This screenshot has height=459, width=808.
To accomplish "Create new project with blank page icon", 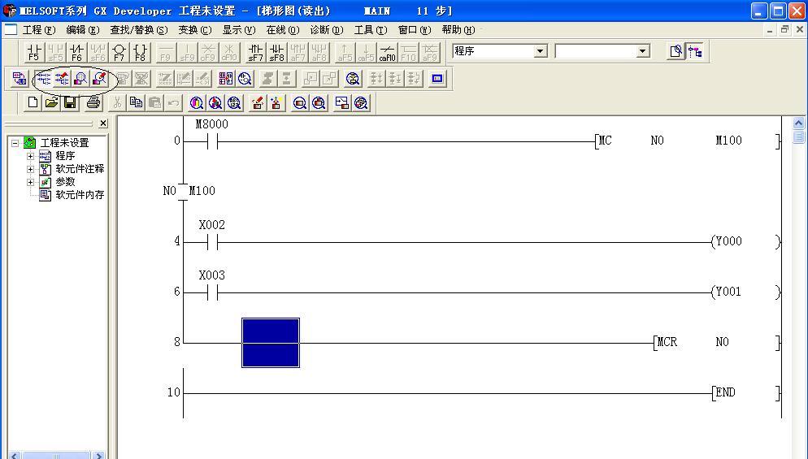I will tap(33, 102).
